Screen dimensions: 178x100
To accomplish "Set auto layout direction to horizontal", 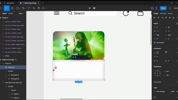I will pos(157,52).
